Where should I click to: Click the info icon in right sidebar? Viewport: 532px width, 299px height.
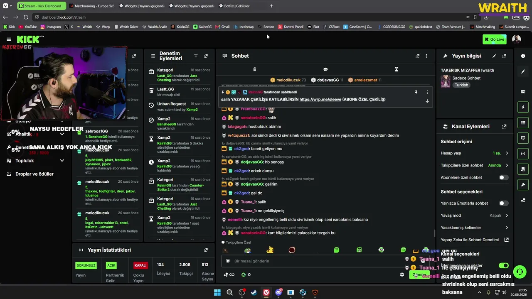click(x=523, y=56)
